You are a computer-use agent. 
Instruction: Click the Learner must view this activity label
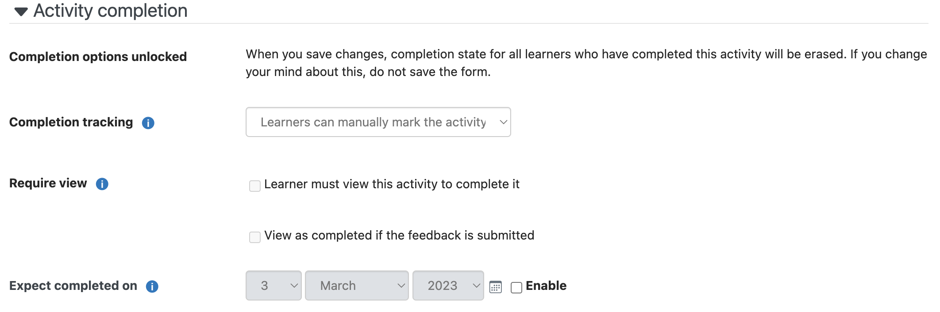coord(392,184)
